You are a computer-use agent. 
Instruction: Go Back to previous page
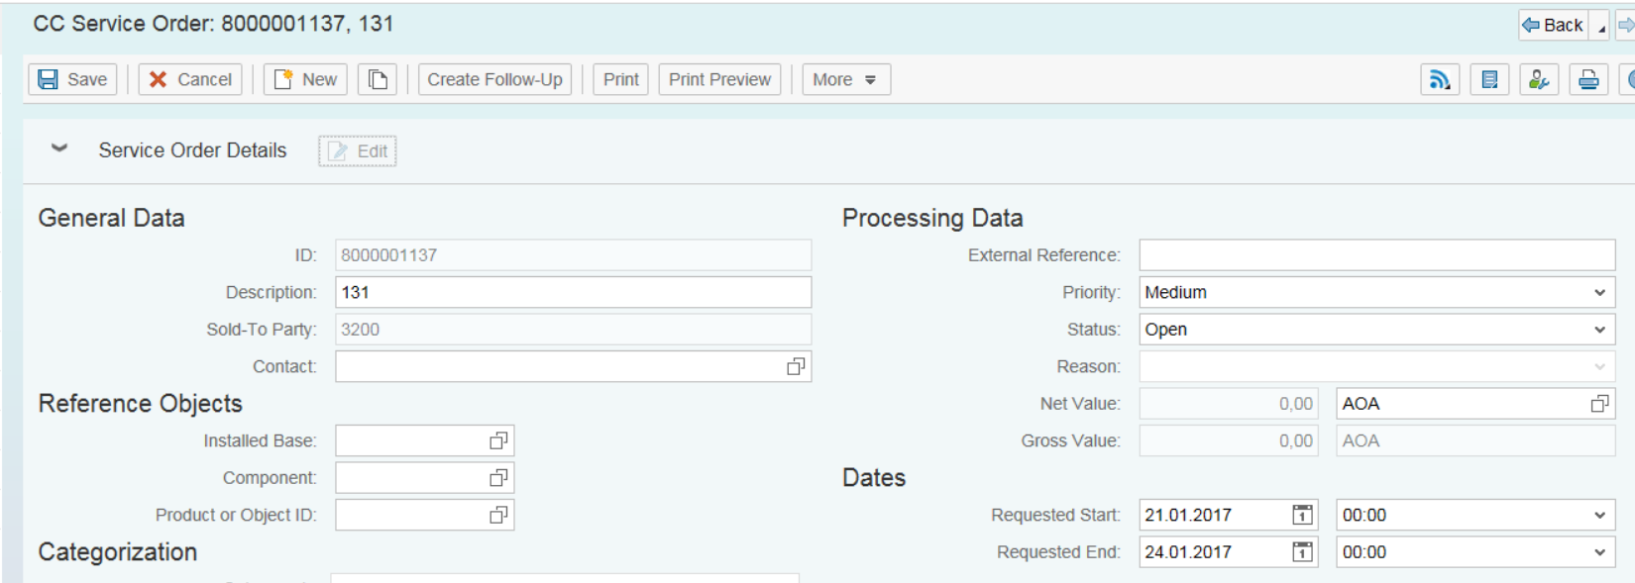pyautogui.click(x=1553, y=25)
